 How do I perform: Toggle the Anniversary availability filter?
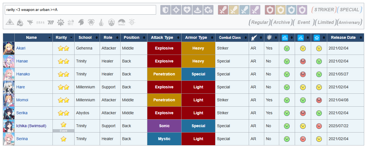coord(349,22)
